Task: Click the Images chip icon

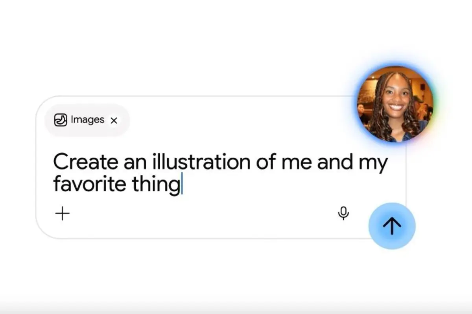Action: click(61, 120)
